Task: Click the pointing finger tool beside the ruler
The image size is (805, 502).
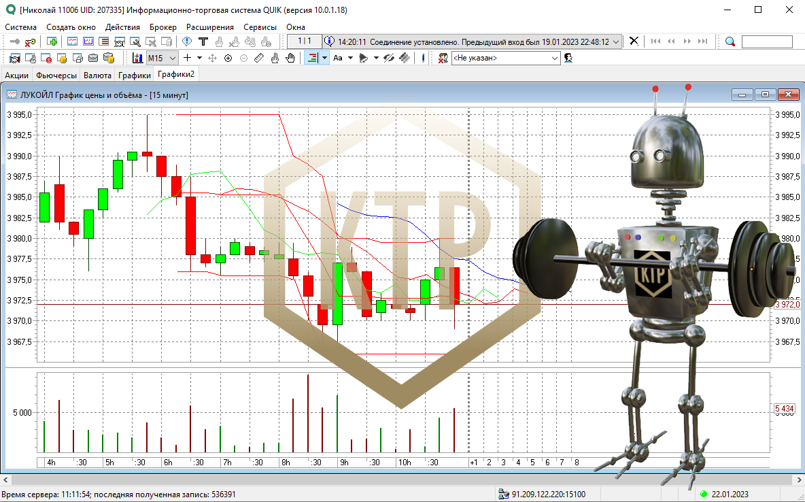Action: pos(275,58)
